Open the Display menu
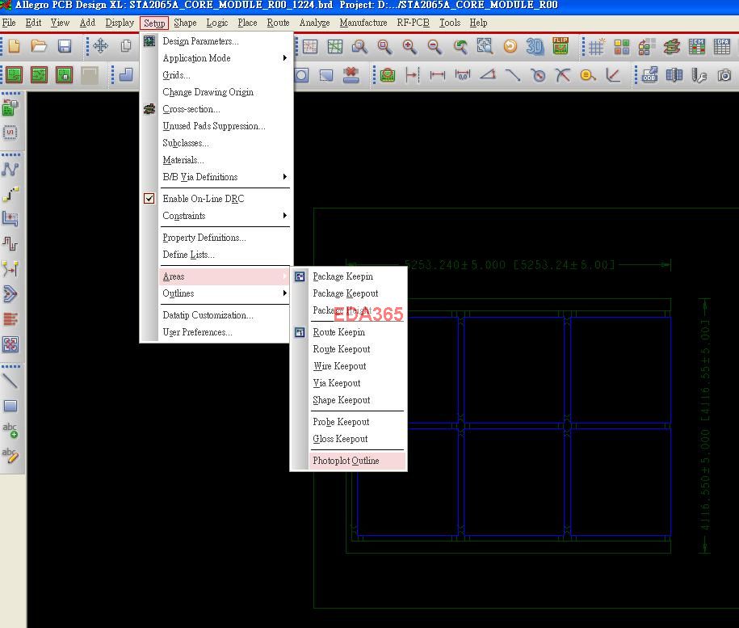This screenshot has width=739, height=628. point(120,23)
